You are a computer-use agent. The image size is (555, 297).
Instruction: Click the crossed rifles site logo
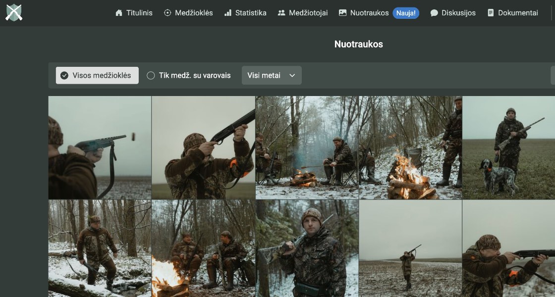tap(14, 13)
